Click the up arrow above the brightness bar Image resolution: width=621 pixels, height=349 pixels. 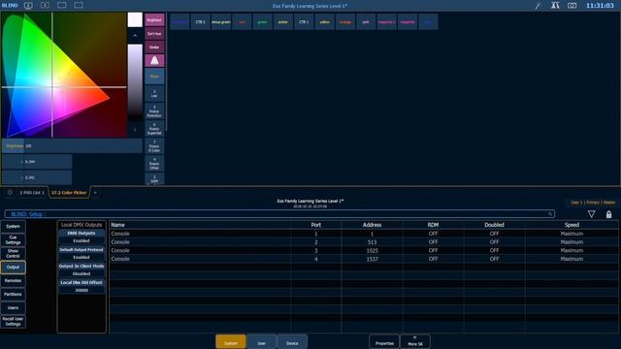point(135,36)
